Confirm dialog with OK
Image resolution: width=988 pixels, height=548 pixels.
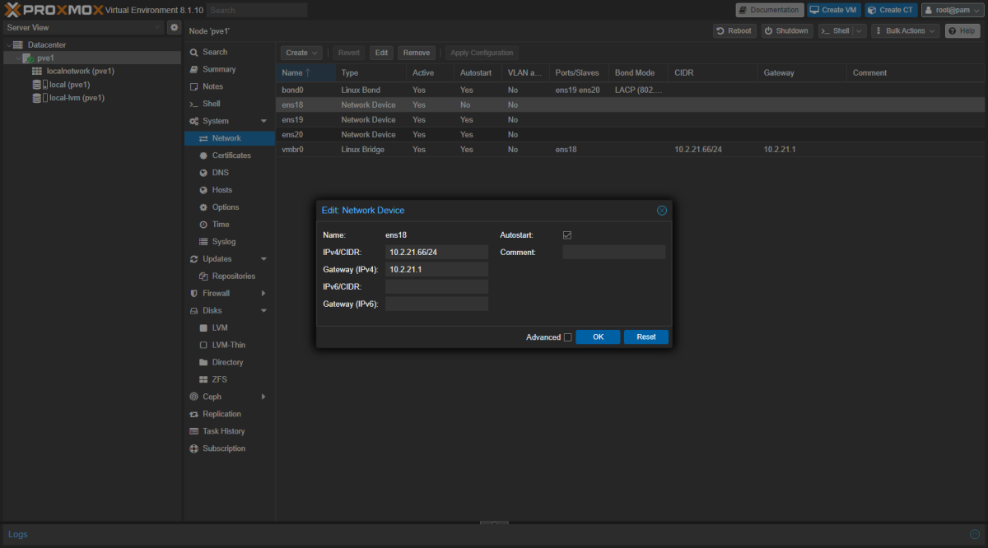tap(599, 337)
